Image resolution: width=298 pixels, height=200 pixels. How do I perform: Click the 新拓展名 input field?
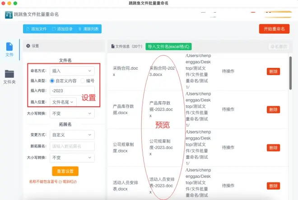(x=72, y=146)
